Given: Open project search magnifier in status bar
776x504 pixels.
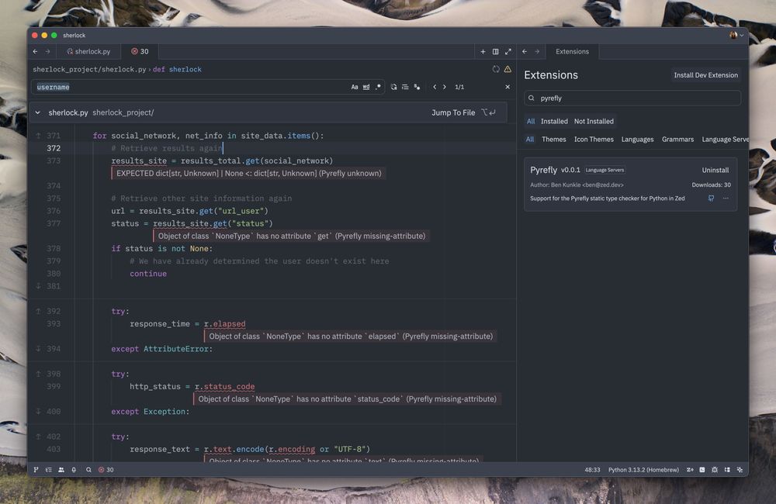Looking at the screenshot, I should click(x=88, y=470).
